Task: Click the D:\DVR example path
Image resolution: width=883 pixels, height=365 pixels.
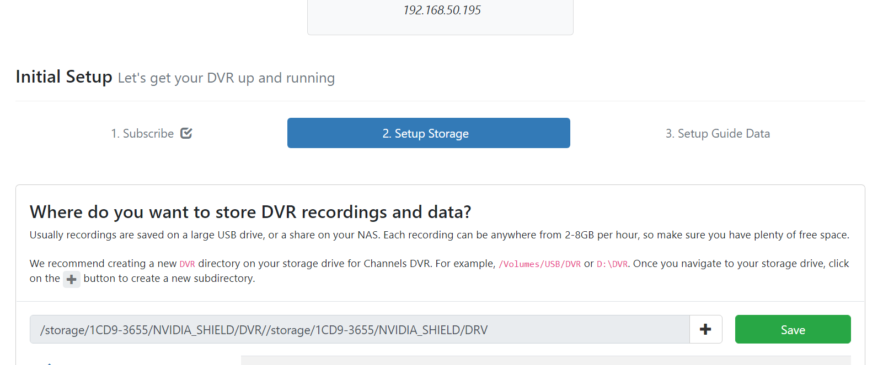Action: 612,264
